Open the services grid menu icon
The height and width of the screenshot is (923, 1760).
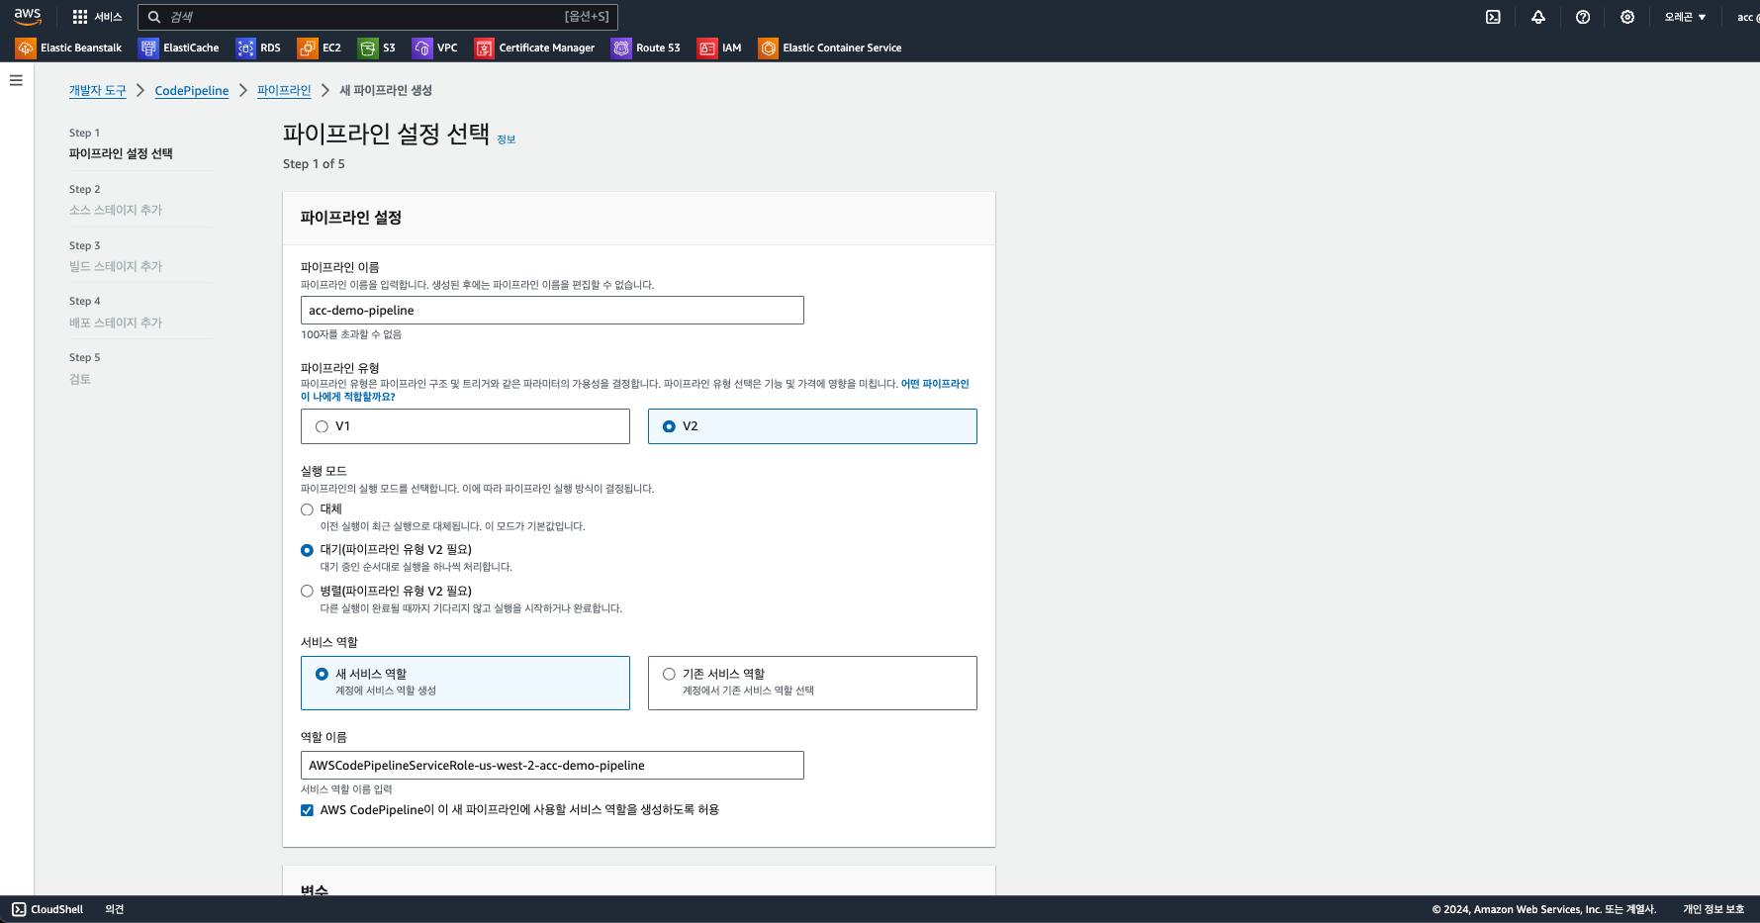pyautogui.click(x=80, y=17)
